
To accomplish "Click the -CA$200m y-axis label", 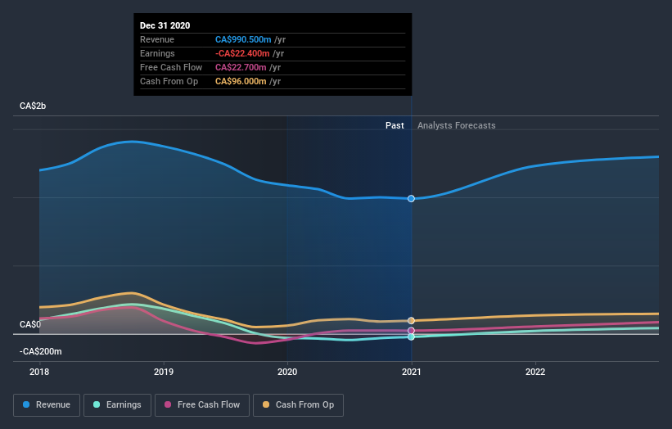I will 41,351.
